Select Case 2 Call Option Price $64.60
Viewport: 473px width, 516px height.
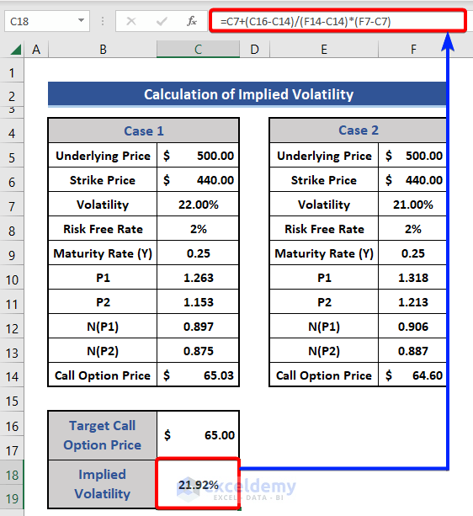pos(412,375)
